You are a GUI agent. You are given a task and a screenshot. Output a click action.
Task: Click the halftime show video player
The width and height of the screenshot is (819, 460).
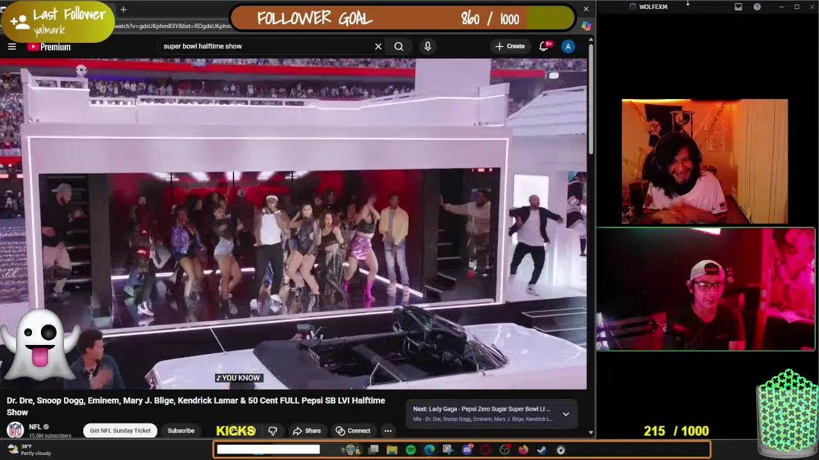click(293, 224)
